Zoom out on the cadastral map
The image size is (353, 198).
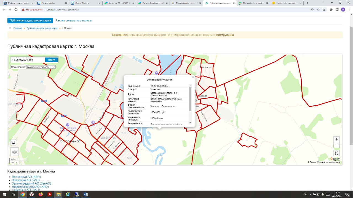336,145
